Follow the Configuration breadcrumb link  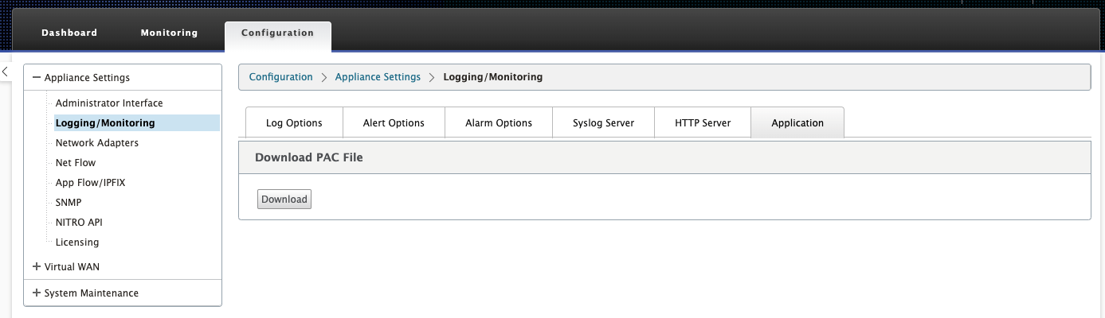tap(280, 77)
